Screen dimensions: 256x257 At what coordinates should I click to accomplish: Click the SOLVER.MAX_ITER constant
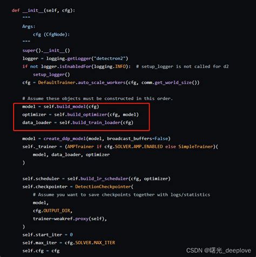95,242
